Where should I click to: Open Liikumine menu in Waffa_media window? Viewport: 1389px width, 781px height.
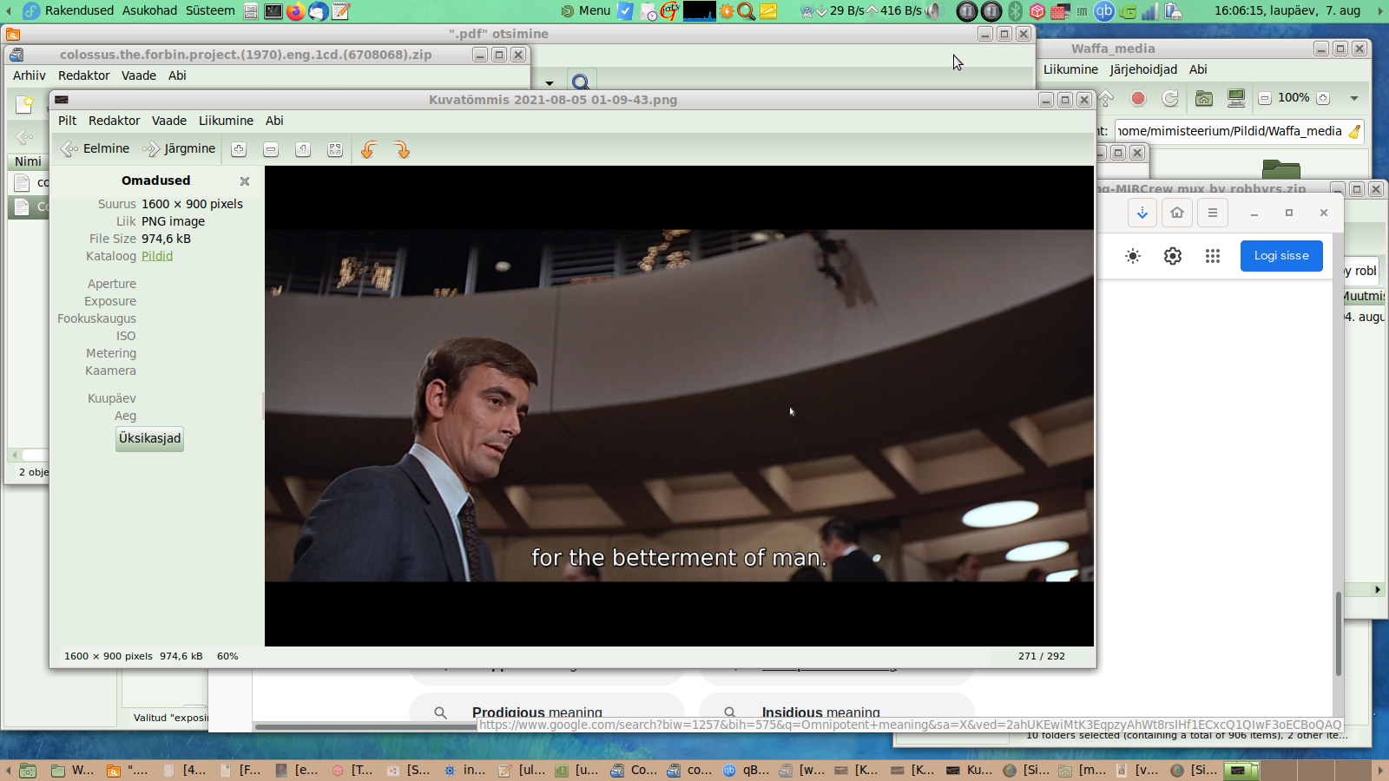pos(1070,69)
